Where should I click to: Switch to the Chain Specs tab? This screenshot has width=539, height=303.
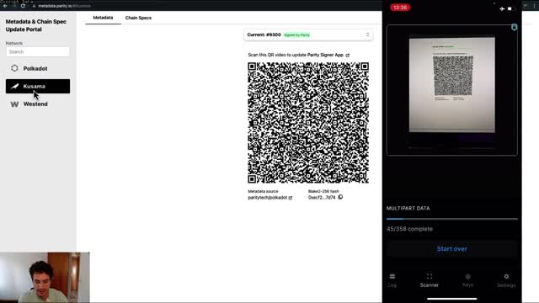pyautogui.click(x=138, y=18)
